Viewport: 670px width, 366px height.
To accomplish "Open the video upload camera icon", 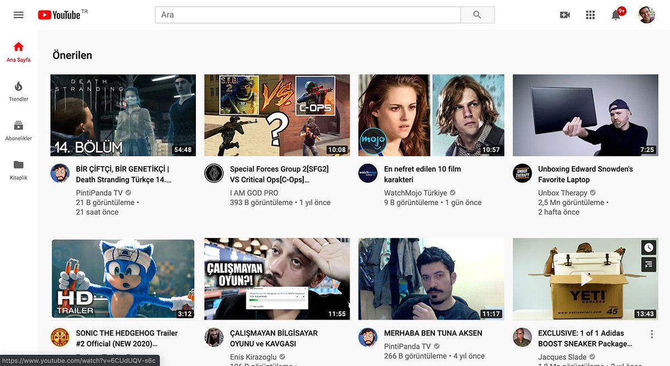I will coord(564,15).
